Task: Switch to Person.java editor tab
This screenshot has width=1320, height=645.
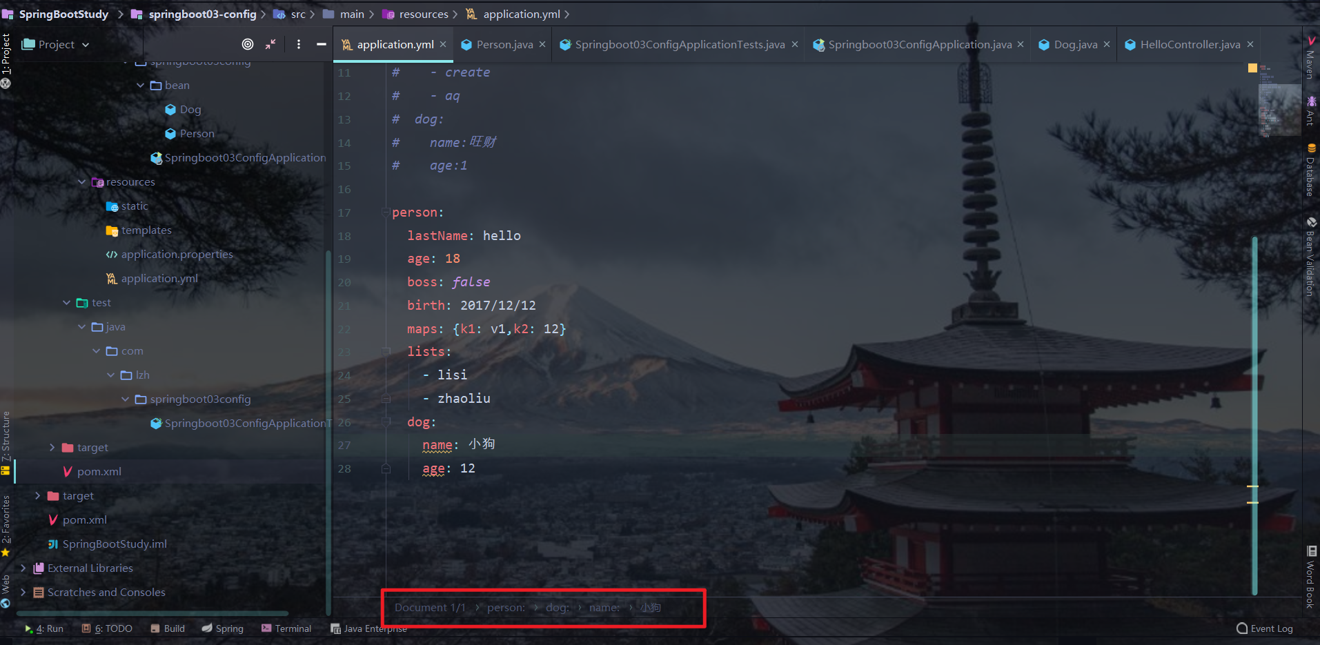Action: (x=504, y=44)
